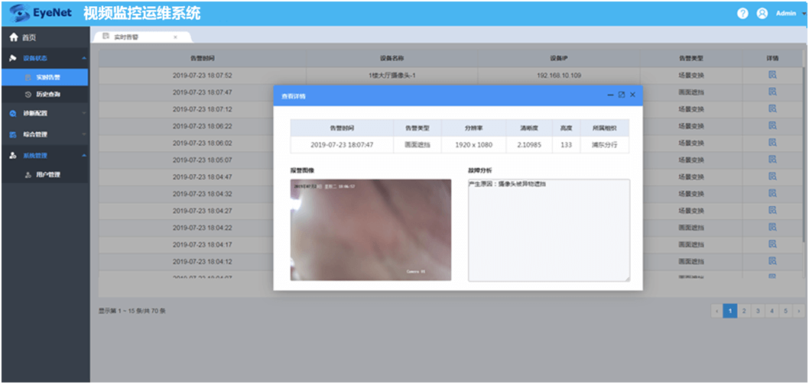Open 历史查询 in the sidebar
The width and height of the screenshot is (809, 384).
pos(47,95)
